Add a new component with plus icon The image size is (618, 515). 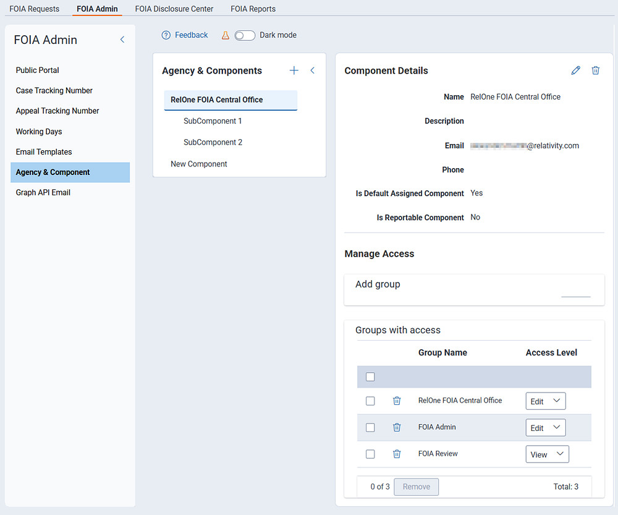click(294, 70)
